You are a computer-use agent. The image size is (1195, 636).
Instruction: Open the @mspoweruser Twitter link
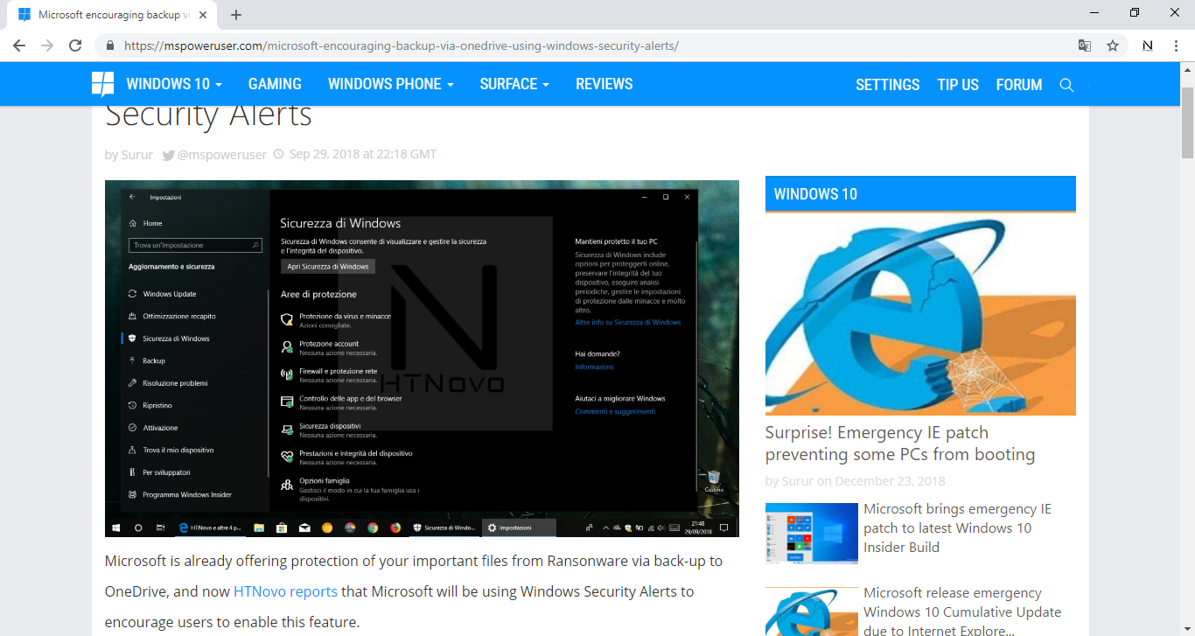222,155
